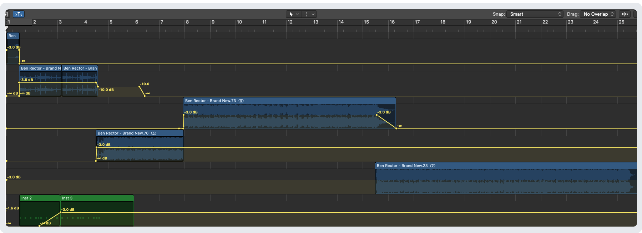Click the -3.0 dB fade-start point on Brand New.73

377,115
